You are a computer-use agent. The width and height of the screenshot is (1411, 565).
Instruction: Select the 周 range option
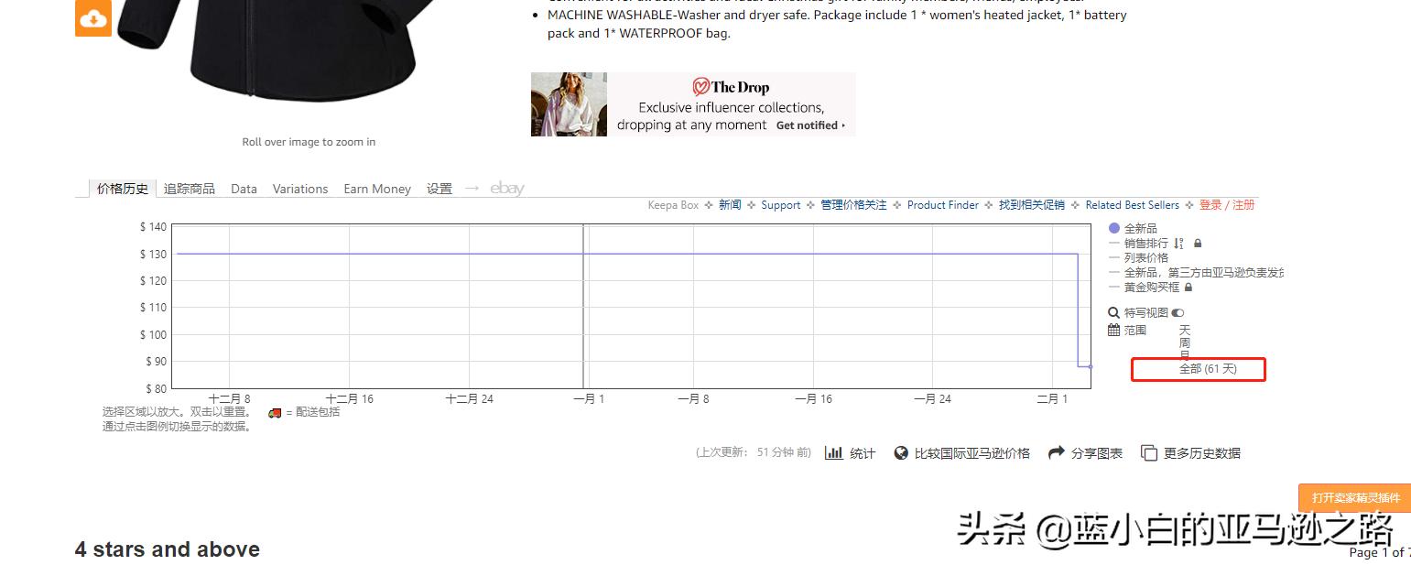pyautogui.click(x=1183, y=342)
